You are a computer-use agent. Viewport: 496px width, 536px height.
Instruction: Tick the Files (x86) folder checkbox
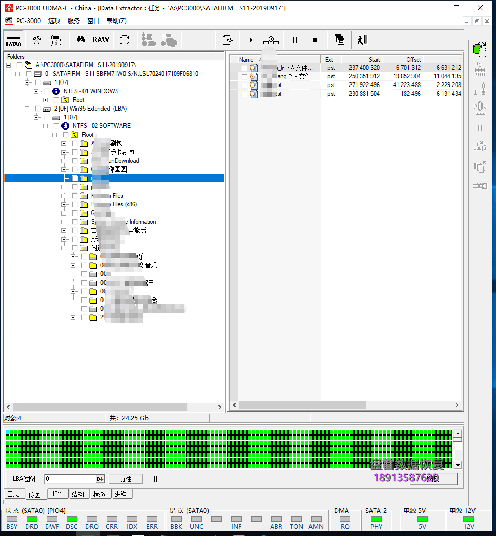point(75,204)
